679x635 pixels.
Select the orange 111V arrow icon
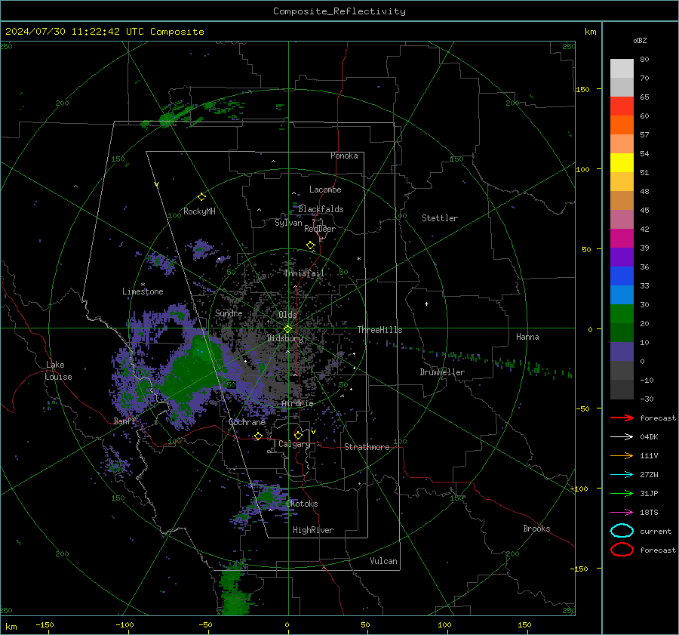point(622,455)
